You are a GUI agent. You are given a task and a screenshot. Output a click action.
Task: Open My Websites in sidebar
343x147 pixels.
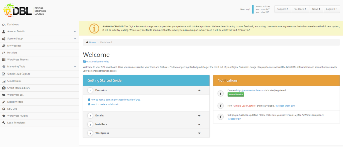tap(40, 46)
